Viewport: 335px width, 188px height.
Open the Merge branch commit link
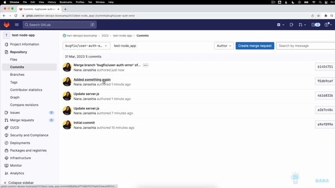click(x=107, y=65)
